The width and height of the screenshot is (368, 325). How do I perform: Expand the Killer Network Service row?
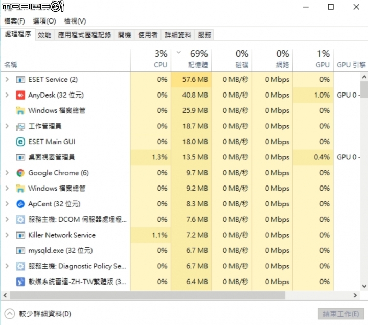coord(7,235)
